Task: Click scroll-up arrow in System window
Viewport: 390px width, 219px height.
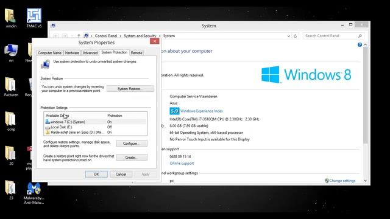Action: point(366,44)
